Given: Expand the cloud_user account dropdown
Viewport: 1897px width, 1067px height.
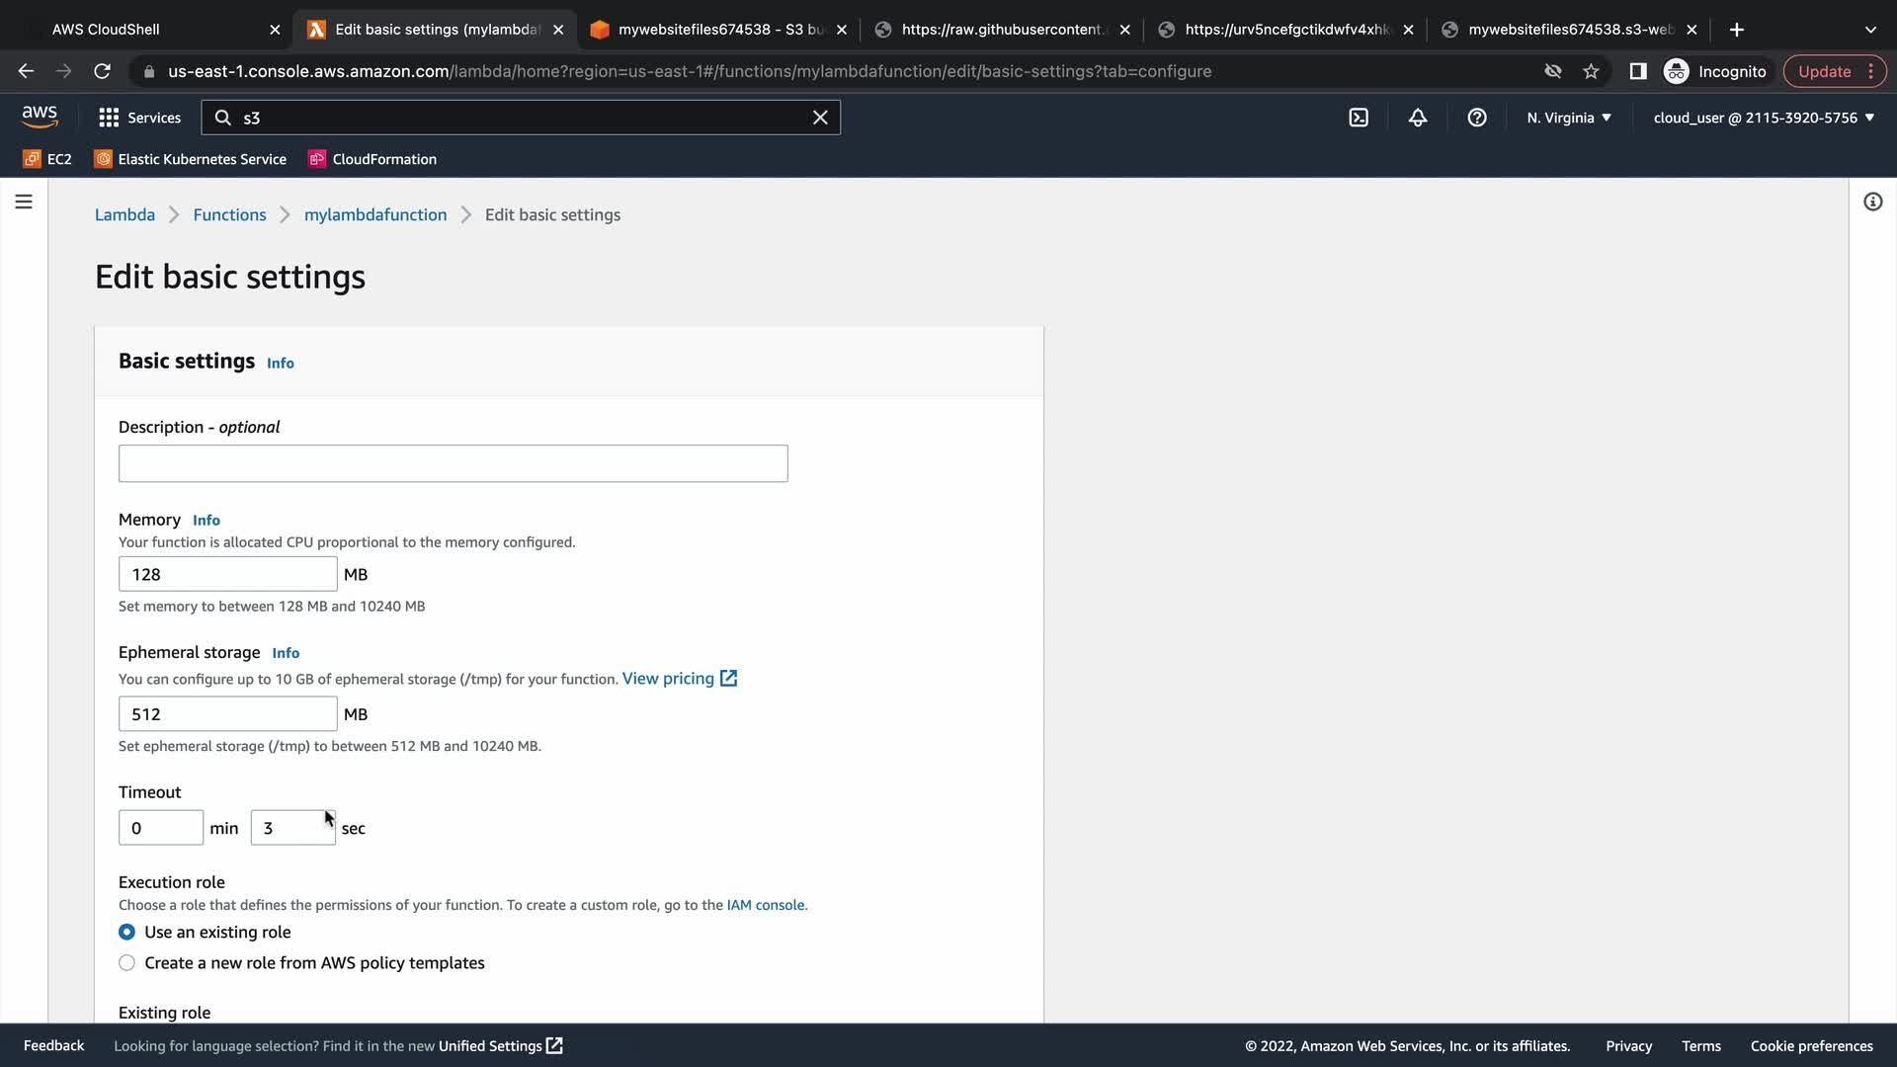Looking at the screenshot, I should pos(1764,118).
